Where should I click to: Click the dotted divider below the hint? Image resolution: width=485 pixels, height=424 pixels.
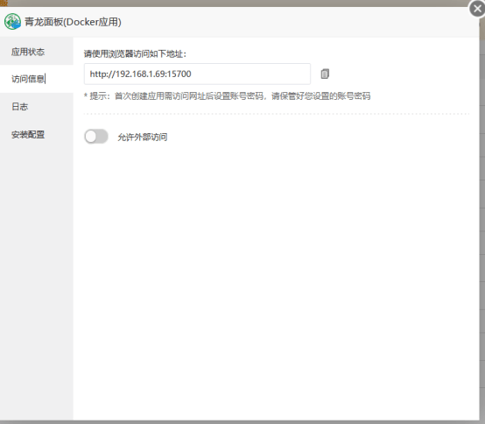coord(277,114)
